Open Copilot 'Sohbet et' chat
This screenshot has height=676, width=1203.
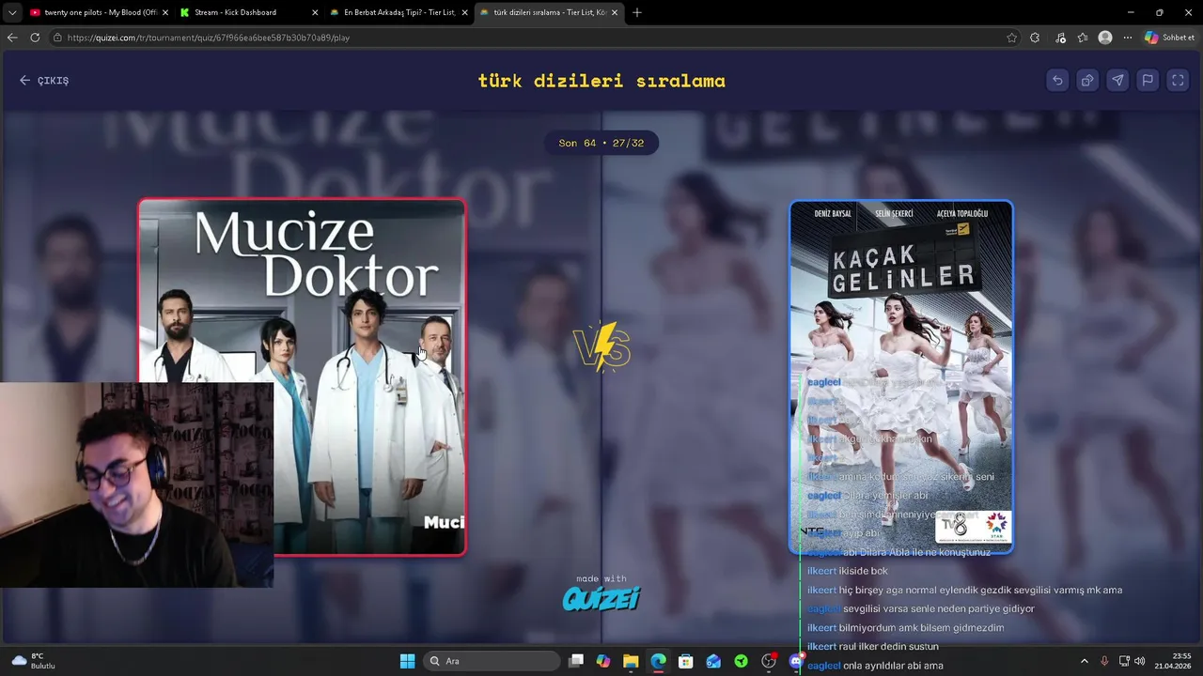(1169, 38)
